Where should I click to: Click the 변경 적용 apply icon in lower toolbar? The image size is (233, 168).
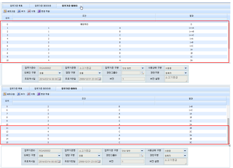click(x=39, y=94)
